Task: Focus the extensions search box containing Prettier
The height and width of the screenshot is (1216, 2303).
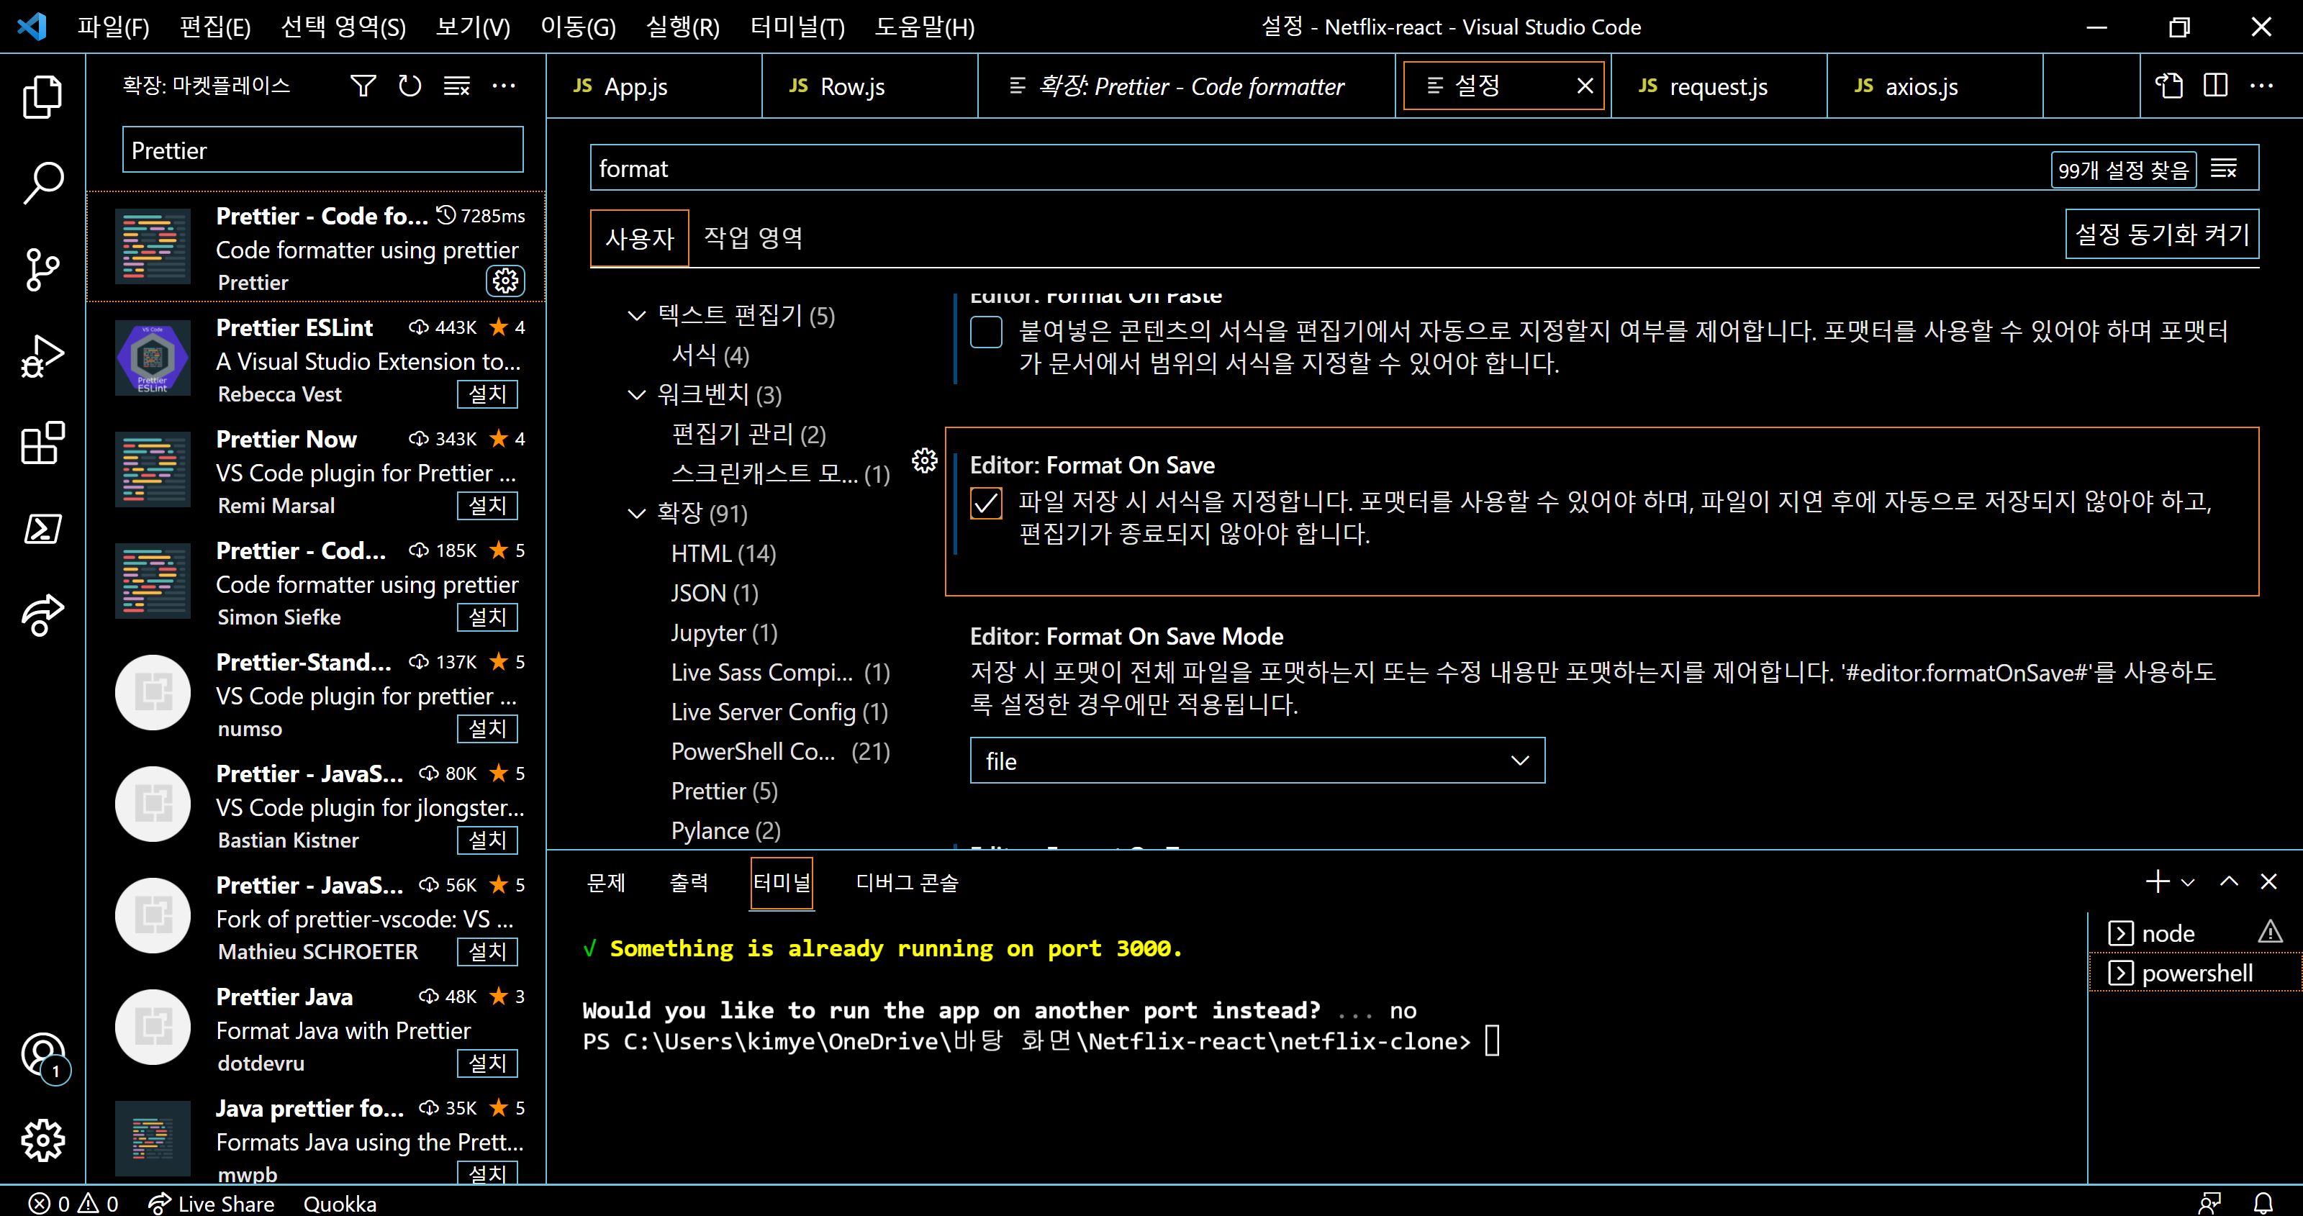Action: 322,150
